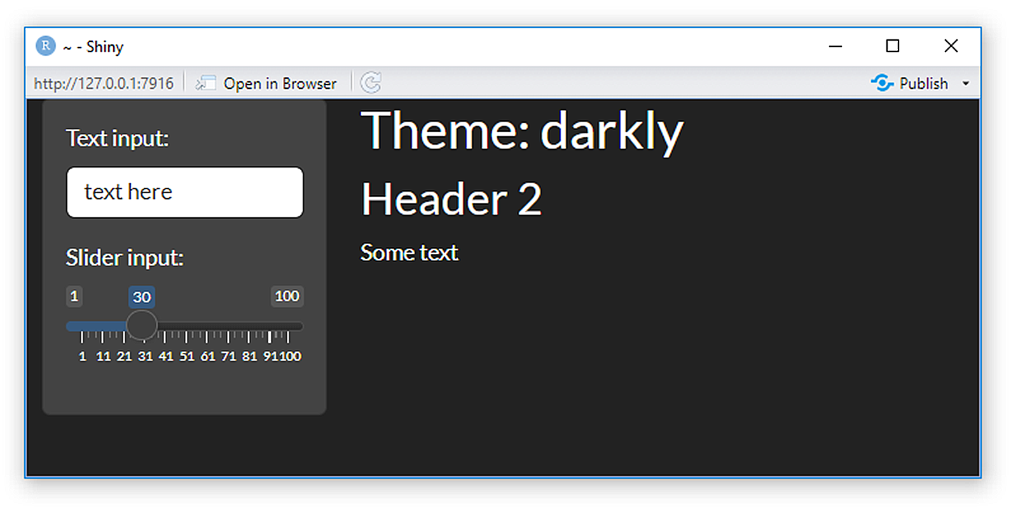Select the URL http://127.0.0.1:7916
The width and height of the screenshot is (1011, 513).
click(x=104, y=83)
